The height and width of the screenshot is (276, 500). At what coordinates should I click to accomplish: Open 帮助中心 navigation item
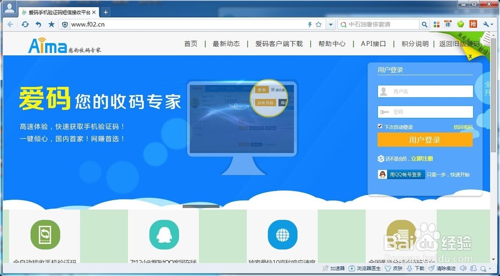point(332,44)
